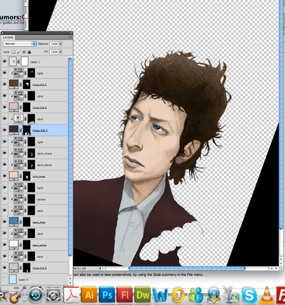Open the Layers panel options menu icon
This screenshot has width=285, height=305.
point(70,37)
